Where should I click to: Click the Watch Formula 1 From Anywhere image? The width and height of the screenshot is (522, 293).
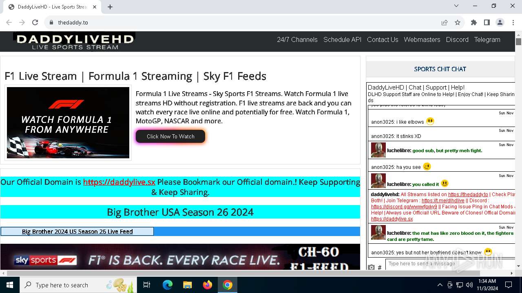click(68, 122)
